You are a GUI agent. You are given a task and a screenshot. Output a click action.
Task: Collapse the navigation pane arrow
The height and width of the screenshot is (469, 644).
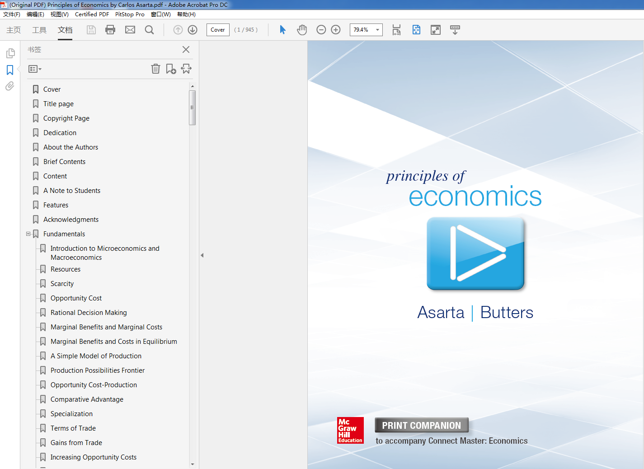(x=202, y=255)
